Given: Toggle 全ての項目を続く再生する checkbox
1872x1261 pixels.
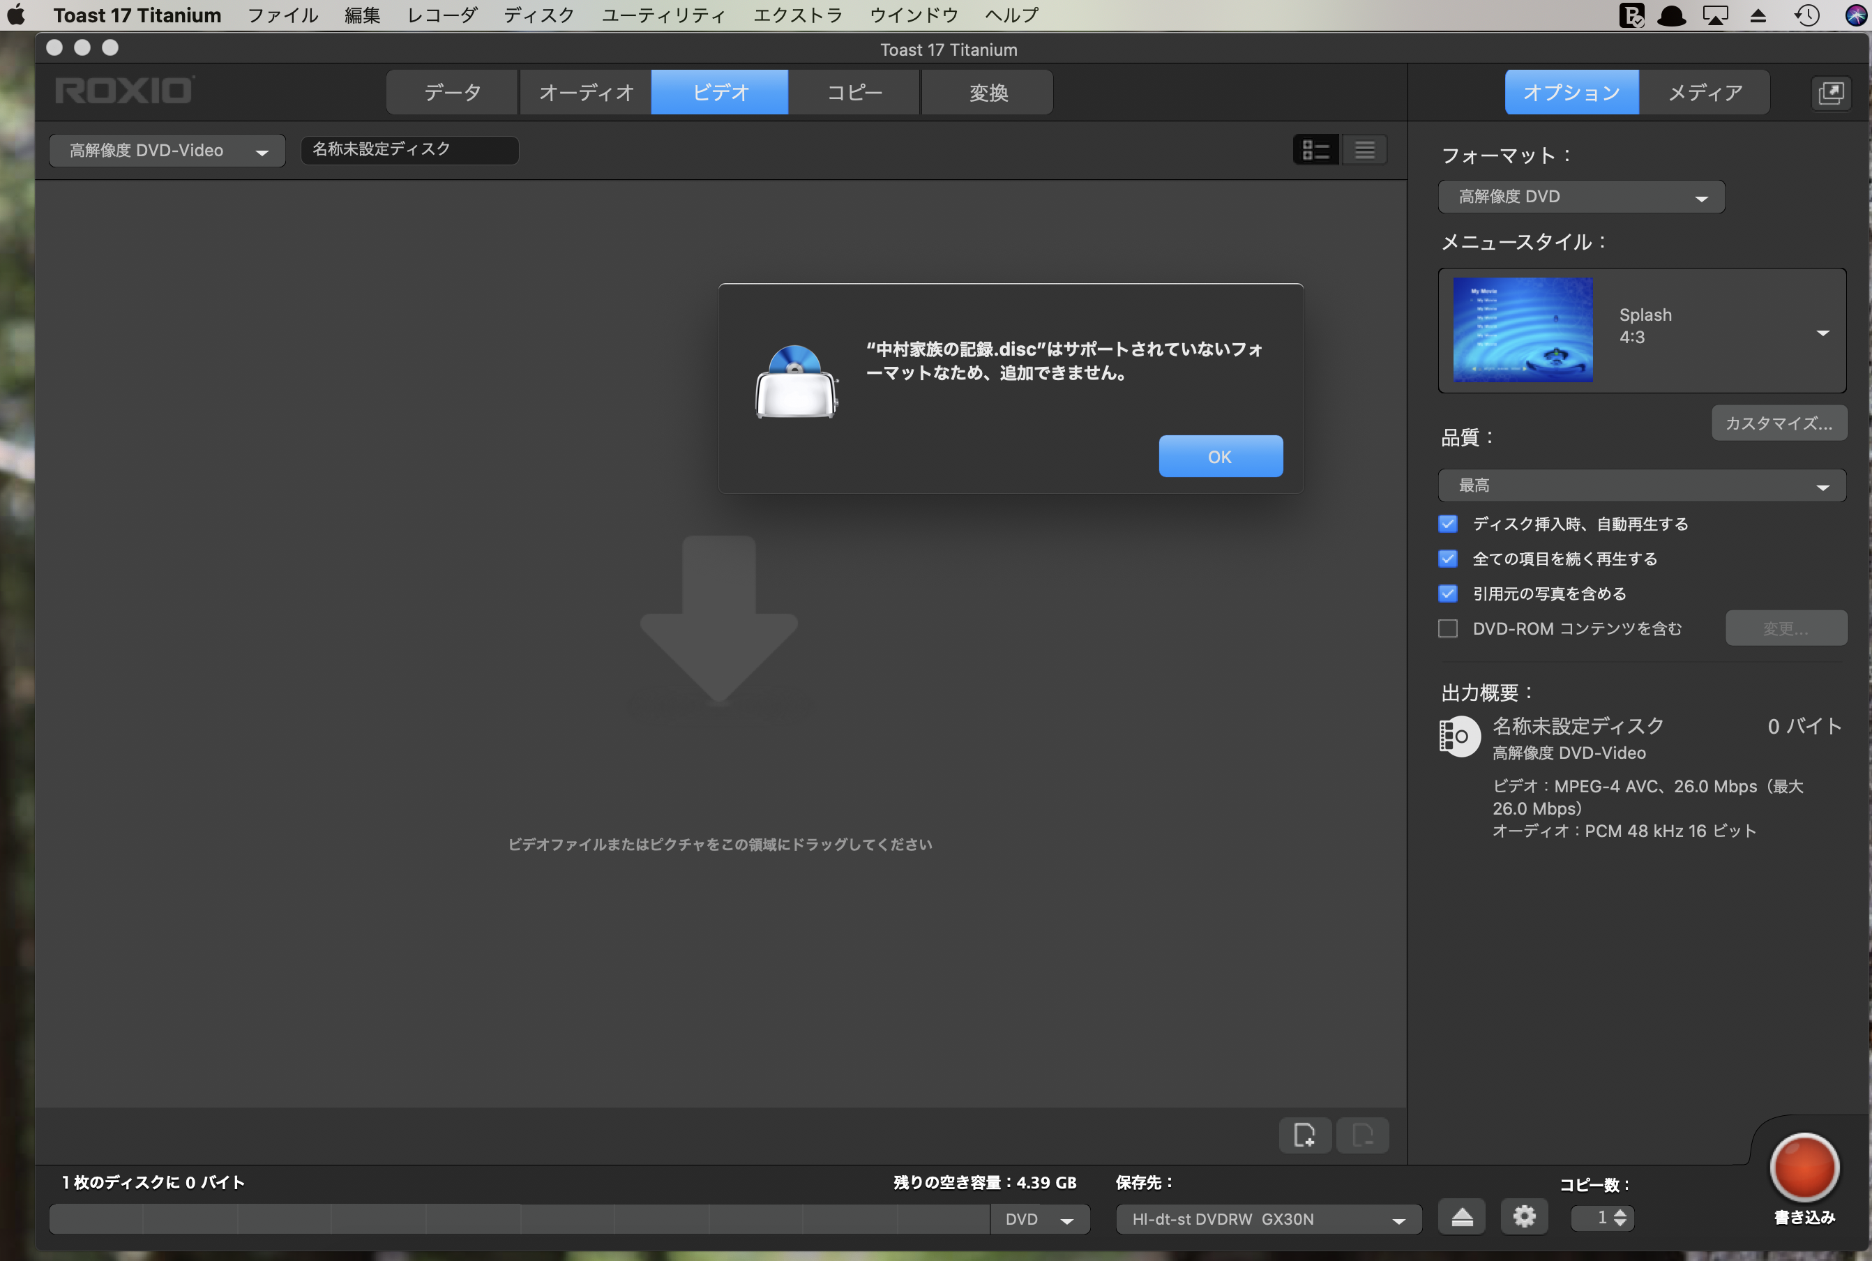Looking at the screenshot, I should click(x=1447, y=558).
